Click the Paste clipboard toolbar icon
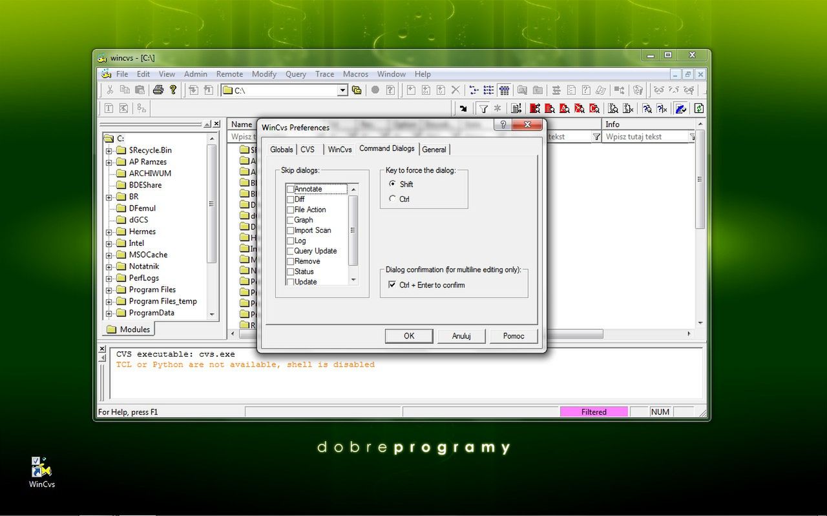 click(140, 90)
